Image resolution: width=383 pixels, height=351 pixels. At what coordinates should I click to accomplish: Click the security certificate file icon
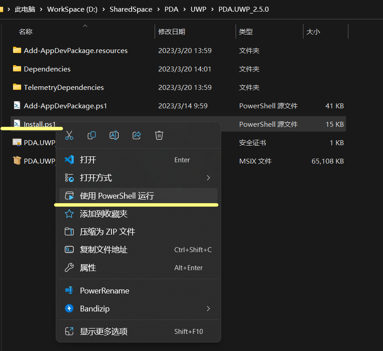click(17, 142)
